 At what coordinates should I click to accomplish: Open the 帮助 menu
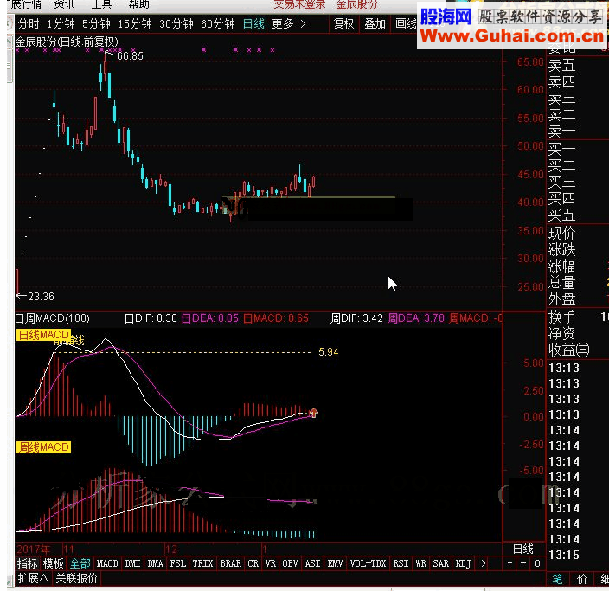tap(138, 4)
